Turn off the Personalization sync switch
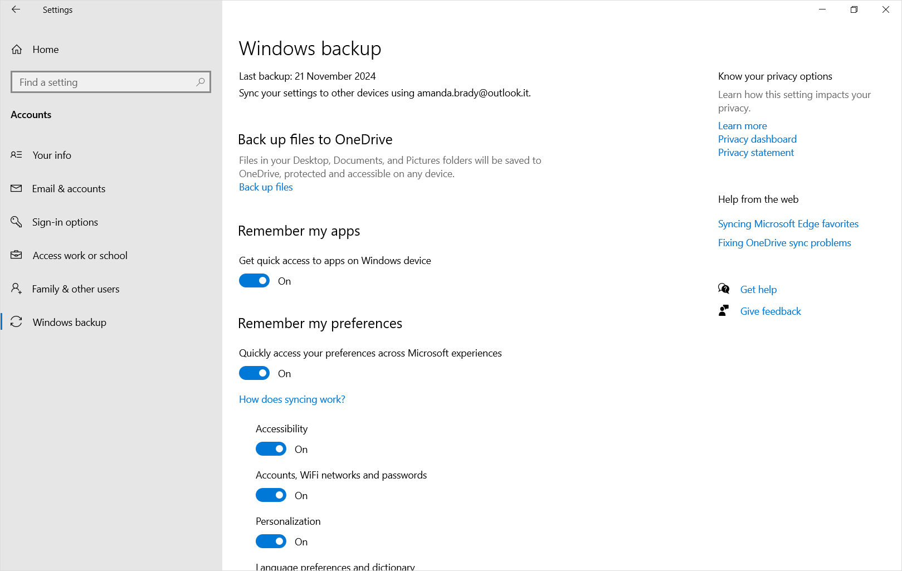This screenshot has height=571, width=902. pos(271,541)
